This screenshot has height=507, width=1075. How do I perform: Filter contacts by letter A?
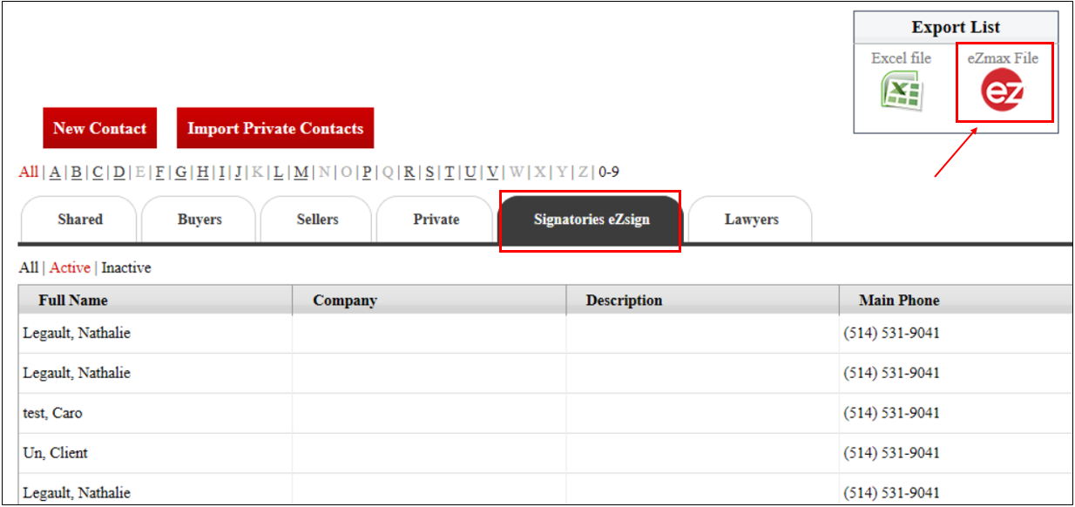click(x=55, y=172)
